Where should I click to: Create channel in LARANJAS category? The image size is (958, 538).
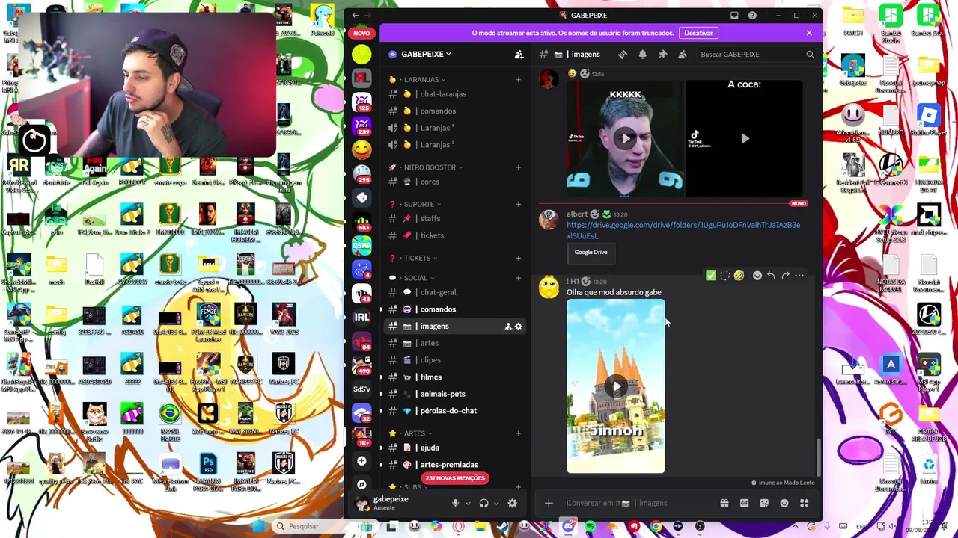click(x=518, y=79)
